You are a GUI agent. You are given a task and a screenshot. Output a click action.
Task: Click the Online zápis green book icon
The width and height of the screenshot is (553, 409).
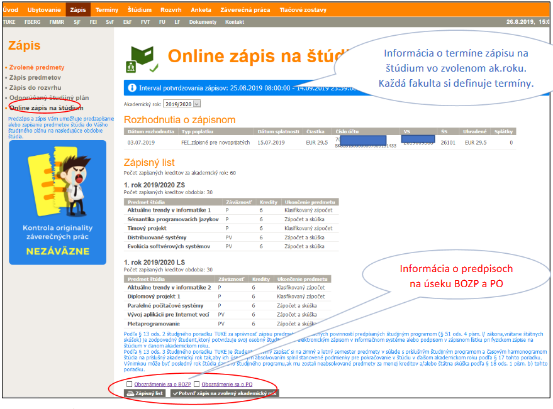click(x=142, y=59)
